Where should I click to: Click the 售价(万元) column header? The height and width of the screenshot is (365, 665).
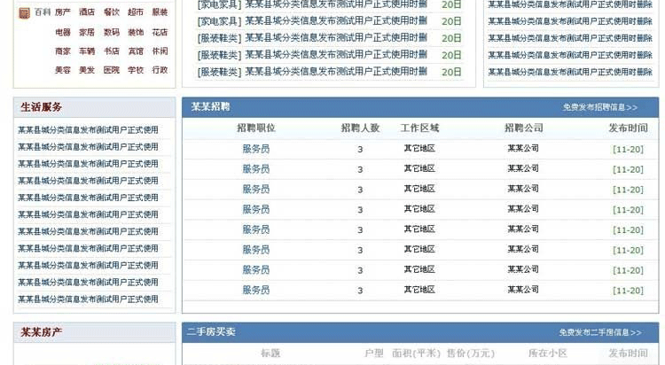tap(470, 353)
